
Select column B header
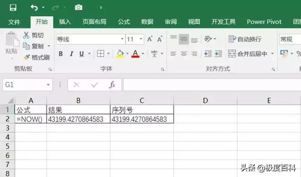(79, 101)
